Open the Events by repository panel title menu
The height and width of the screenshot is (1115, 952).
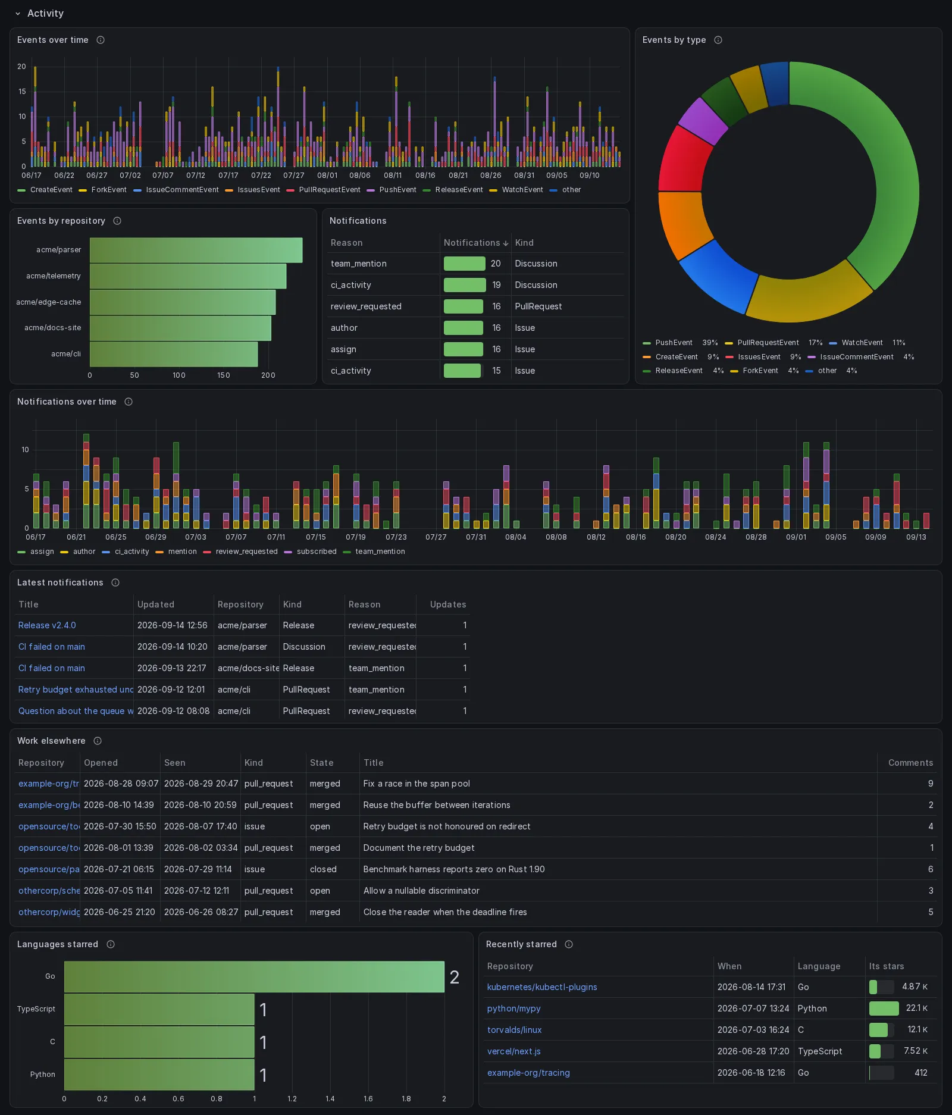pyautogui.click(x=61, y=221)
